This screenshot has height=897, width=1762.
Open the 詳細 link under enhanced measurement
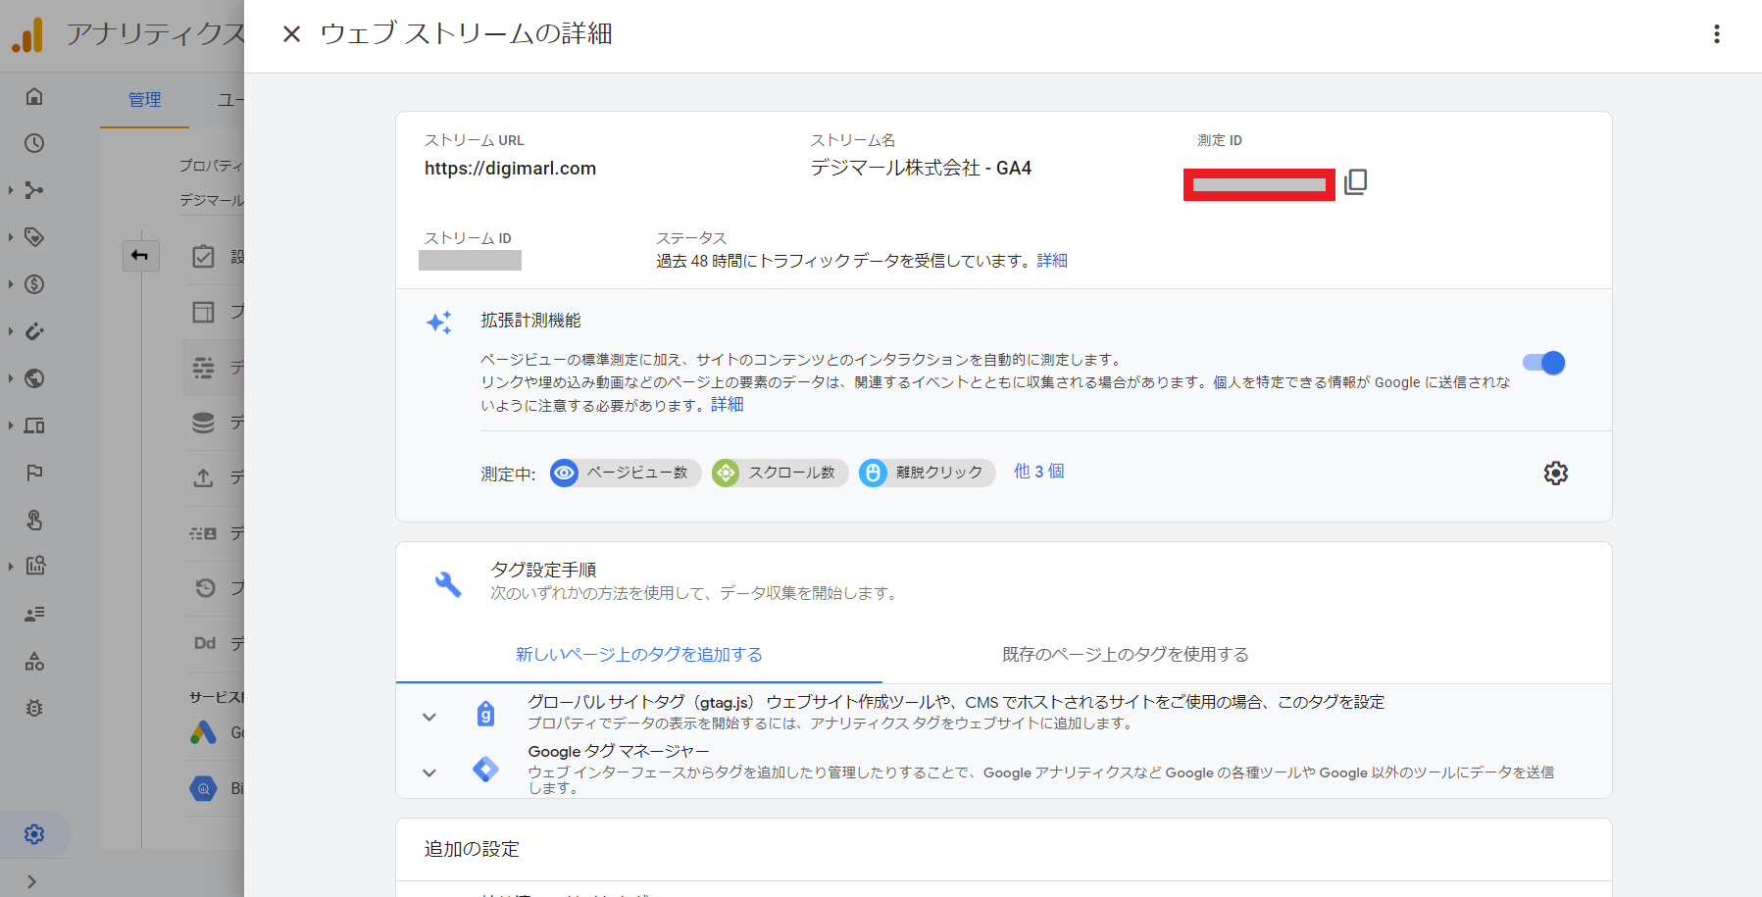click(727, 405)
